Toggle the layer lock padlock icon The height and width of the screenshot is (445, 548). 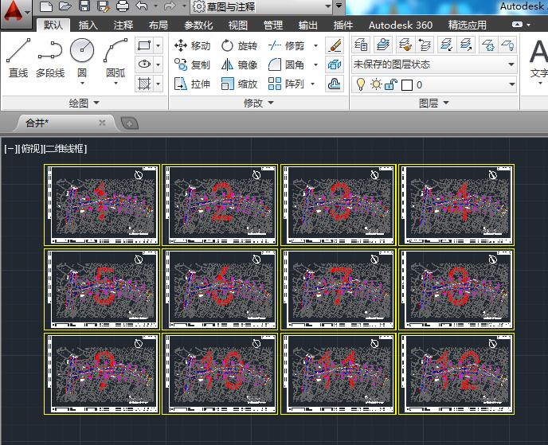tap(390, 84)
